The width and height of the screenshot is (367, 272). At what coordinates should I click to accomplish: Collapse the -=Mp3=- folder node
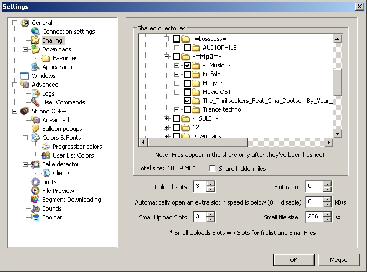coord(167,57)
